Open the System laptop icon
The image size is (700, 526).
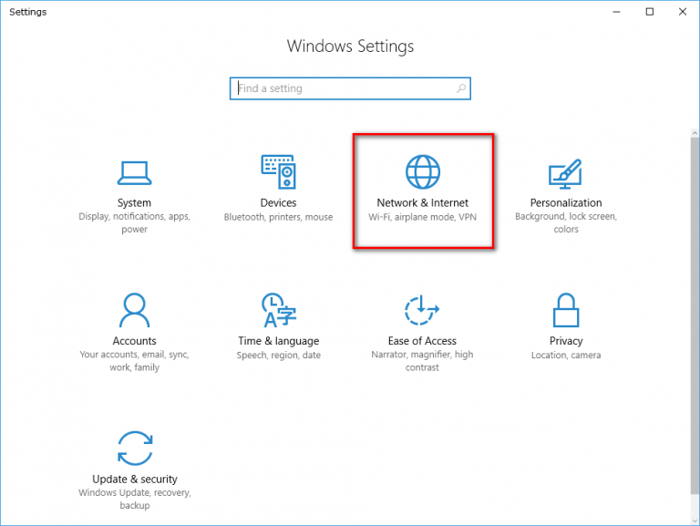[134, 173]
